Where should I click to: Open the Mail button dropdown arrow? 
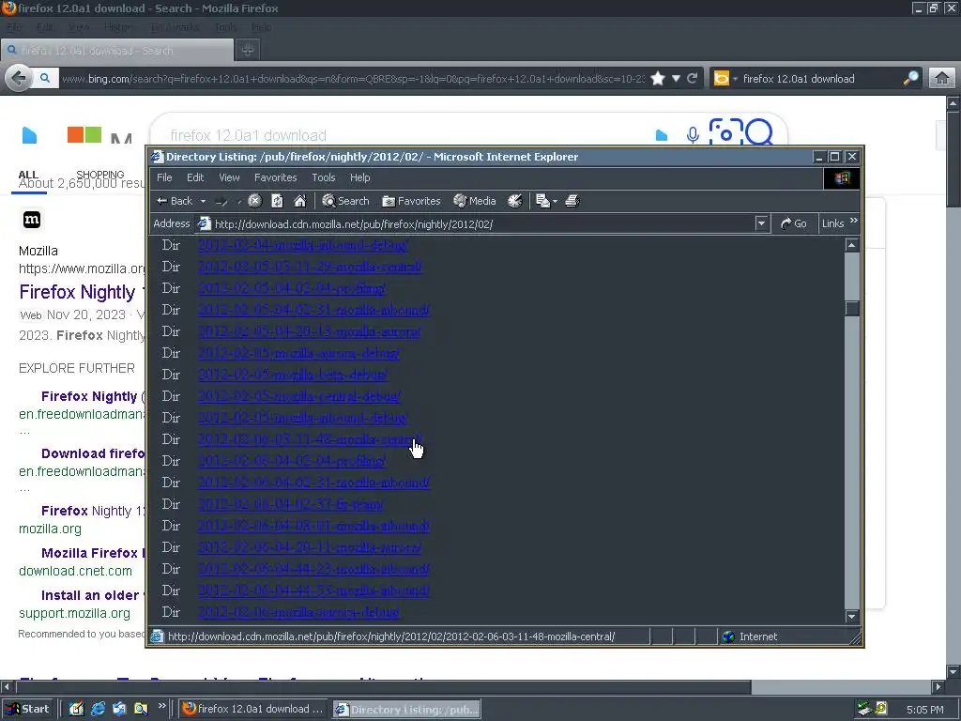555,201
